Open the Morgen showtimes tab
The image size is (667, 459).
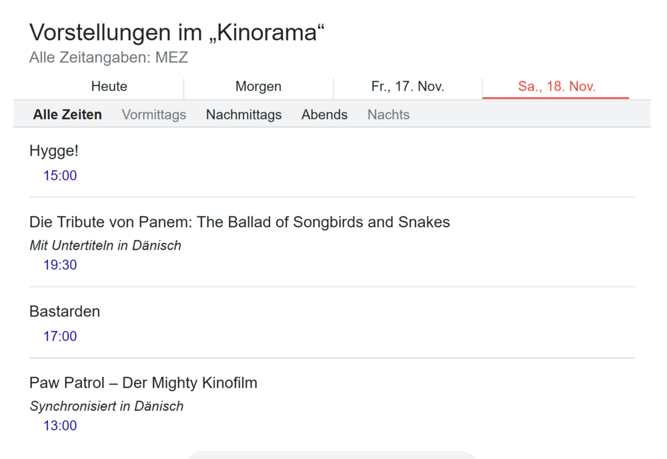(x=258, y=87)
